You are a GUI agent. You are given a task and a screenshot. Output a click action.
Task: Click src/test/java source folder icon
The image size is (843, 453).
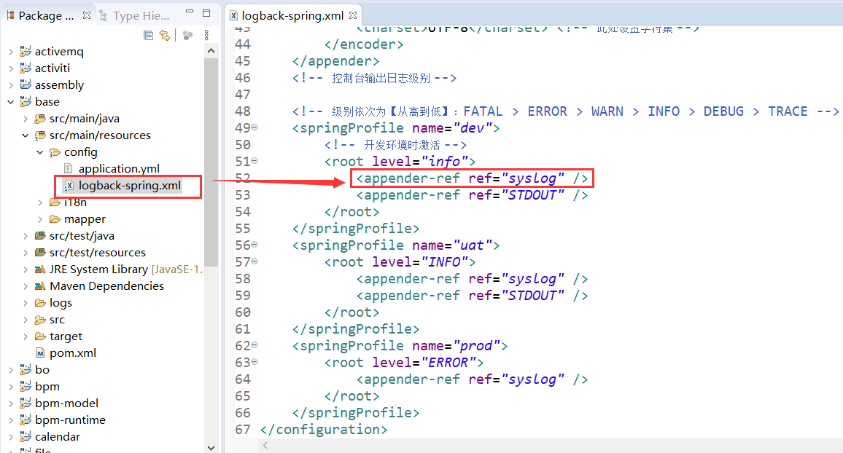click(x=40, y=236)
